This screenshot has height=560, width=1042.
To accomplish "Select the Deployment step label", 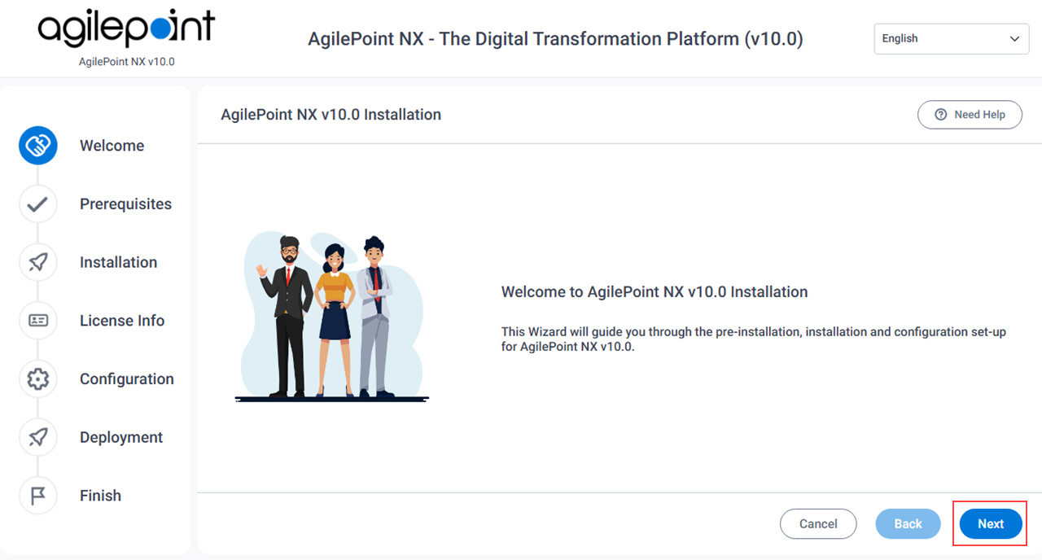I will pyautogui.click(x=121, y=437).
